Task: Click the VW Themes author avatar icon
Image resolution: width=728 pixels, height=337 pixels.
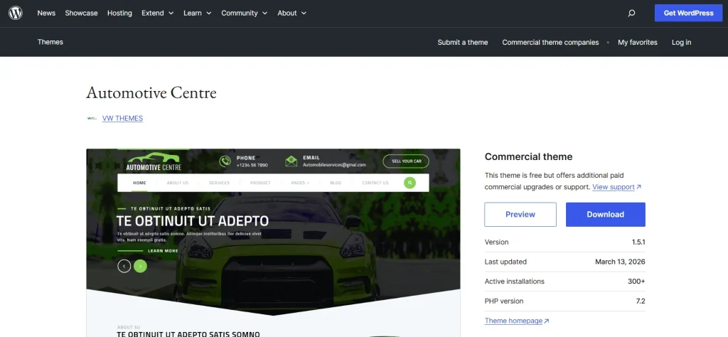Action: click(92, 118)
